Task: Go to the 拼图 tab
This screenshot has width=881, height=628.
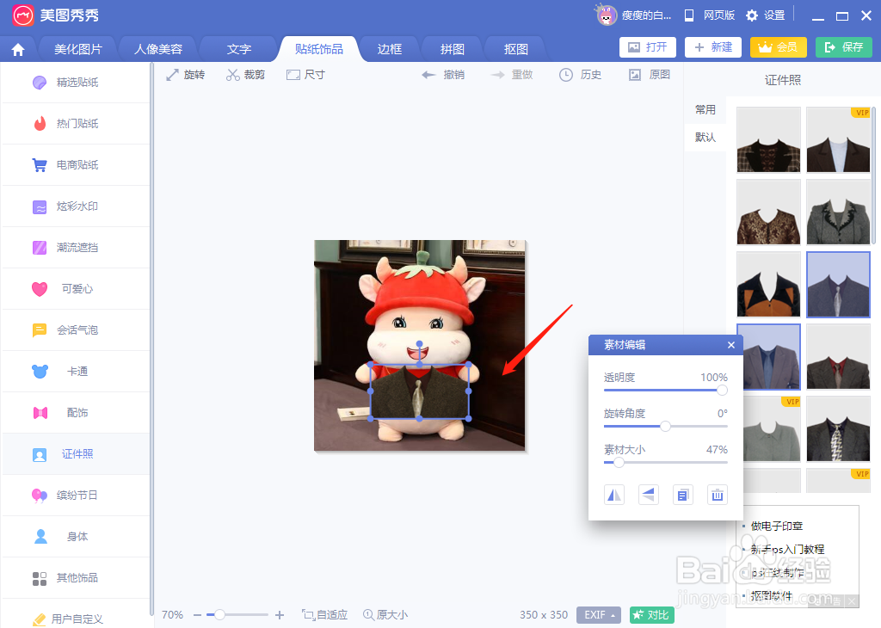Action: tap(453, 49)
